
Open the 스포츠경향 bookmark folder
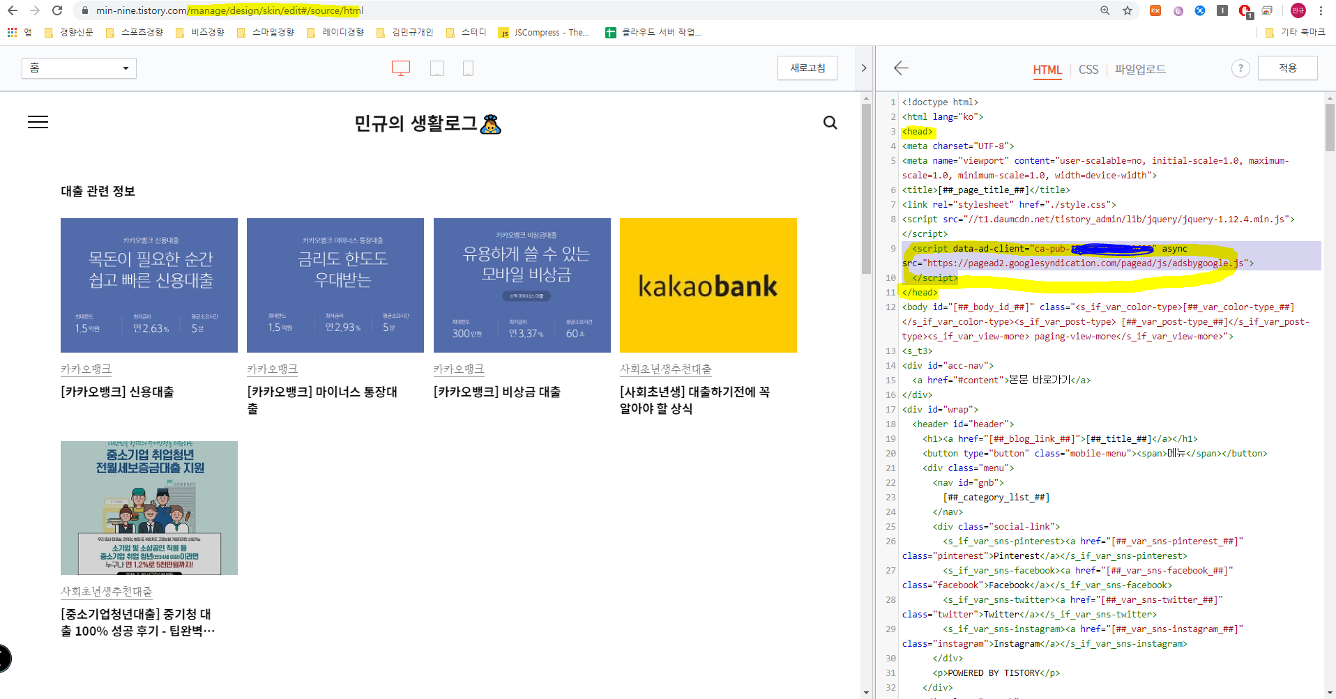(135, 32)
